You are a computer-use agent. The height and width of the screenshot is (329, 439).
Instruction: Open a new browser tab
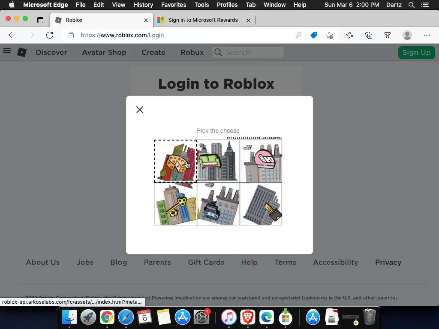coord(263,20)
